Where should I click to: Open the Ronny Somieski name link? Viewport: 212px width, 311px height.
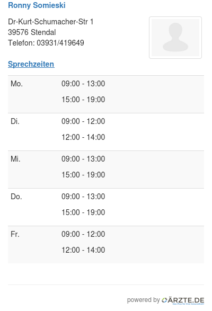pos(37,5)
